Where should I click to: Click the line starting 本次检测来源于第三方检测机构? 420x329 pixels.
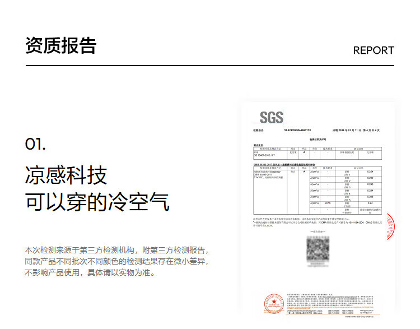(x=116, y=250)
